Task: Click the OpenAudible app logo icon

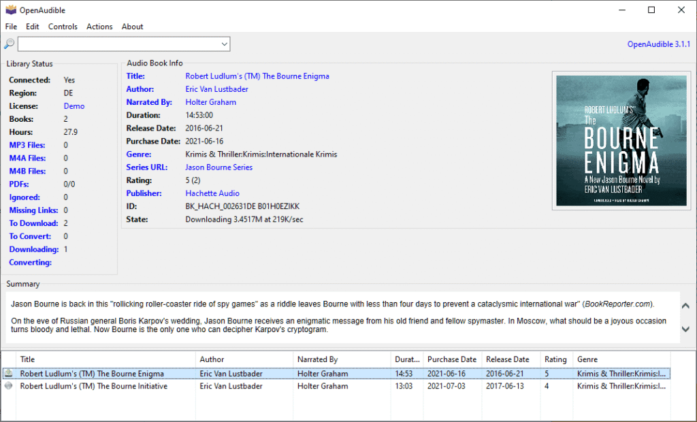Action: pyautogui.click(x=11, y=10)
